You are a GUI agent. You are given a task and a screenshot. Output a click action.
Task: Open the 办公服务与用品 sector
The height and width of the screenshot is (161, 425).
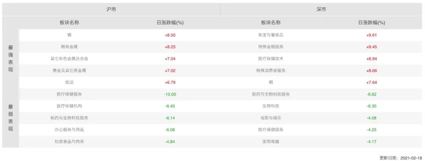click(69, 130)
